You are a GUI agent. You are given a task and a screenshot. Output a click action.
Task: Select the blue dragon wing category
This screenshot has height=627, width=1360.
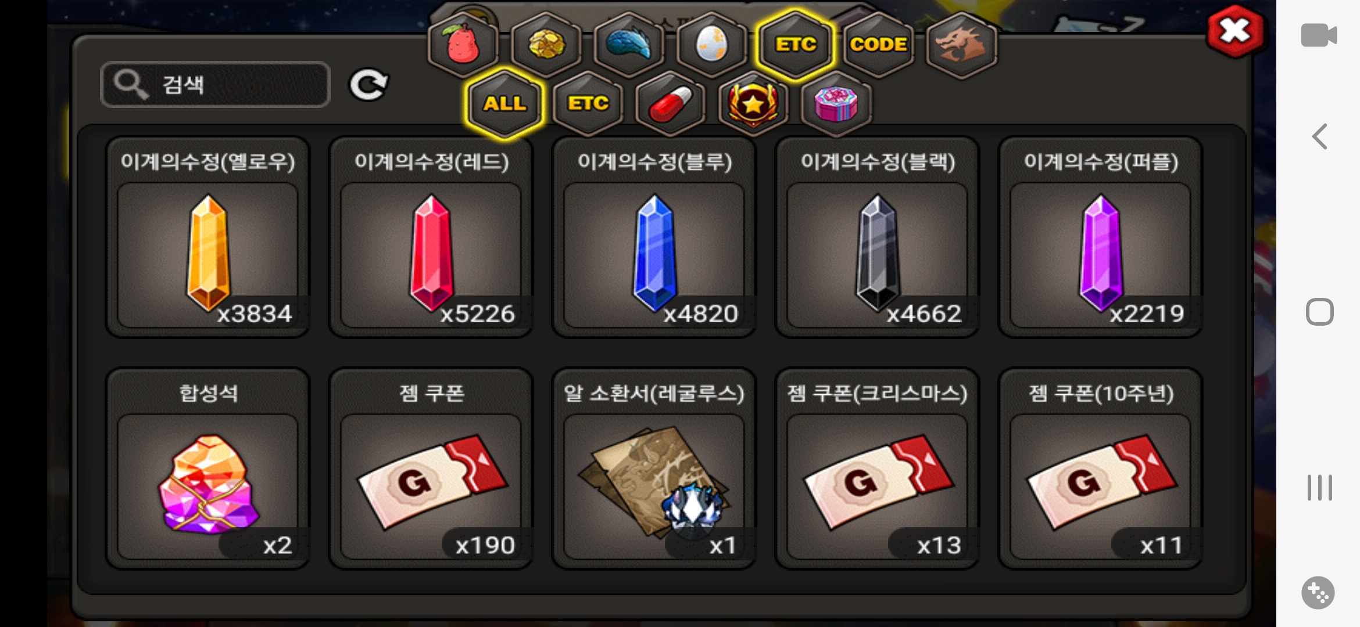click(629, 45)
